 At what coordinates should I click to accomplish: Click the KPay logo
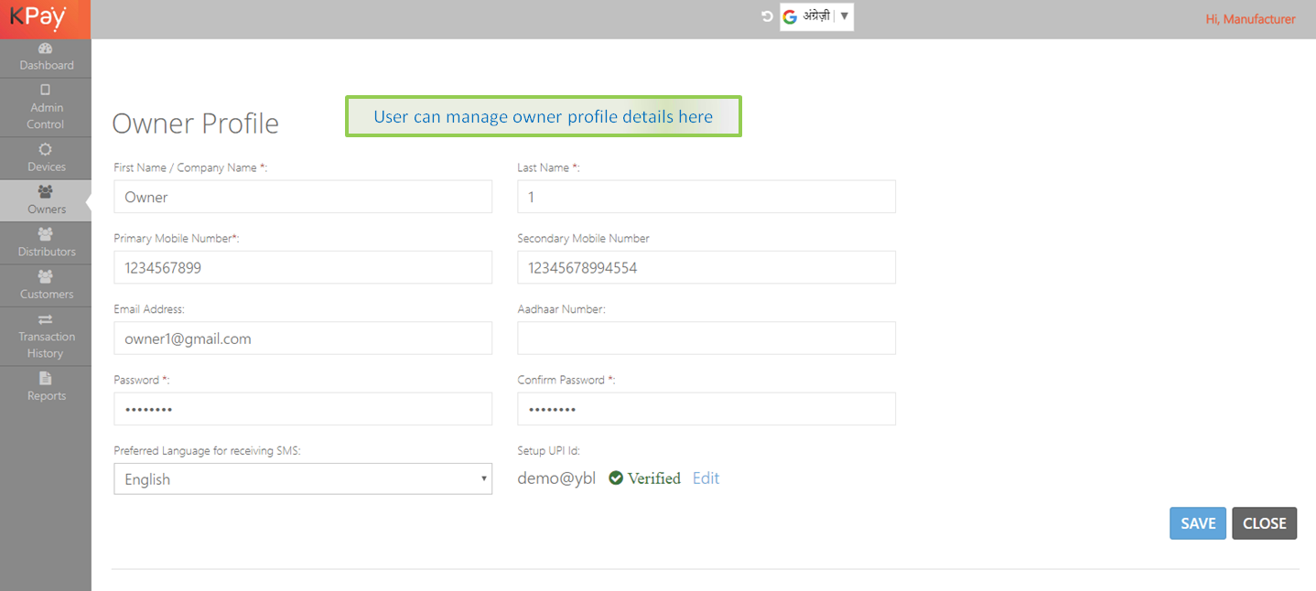pos(38,18)
